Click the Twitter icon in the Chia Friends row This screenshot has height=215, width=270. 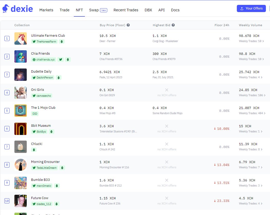(61, 60)
